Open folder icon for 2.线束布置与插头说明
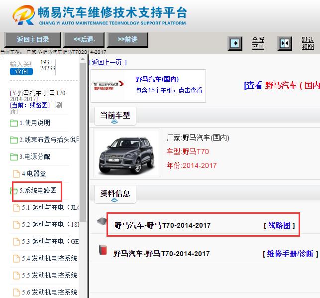Screen dimensions: 320x298 pyautogui.click(x=13, y=140)
